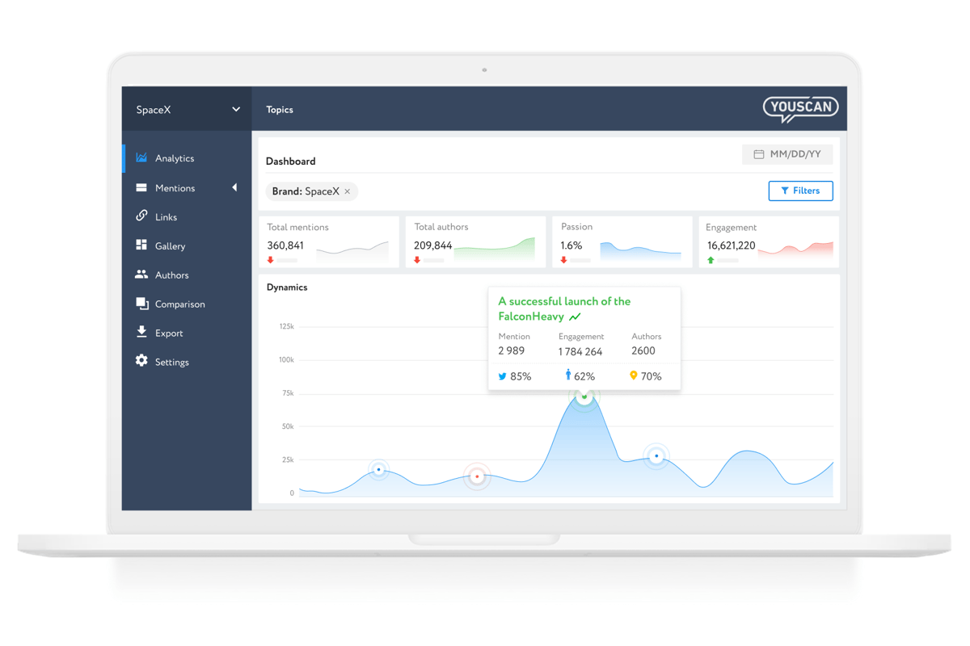Image resolution: width=970 pixels, height=646 pixels.
Task: Select the Analytics icon in the sidebar
Action: pos(141,158)
